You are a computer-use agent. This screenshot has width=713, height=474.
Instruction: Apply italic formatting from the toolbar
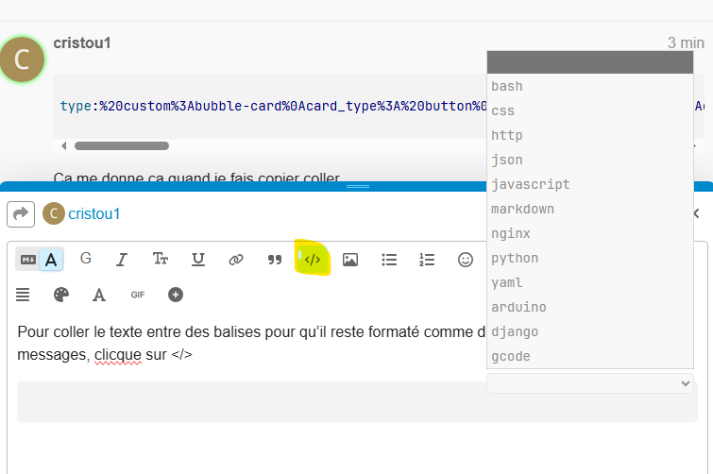(x=122, y=259)
